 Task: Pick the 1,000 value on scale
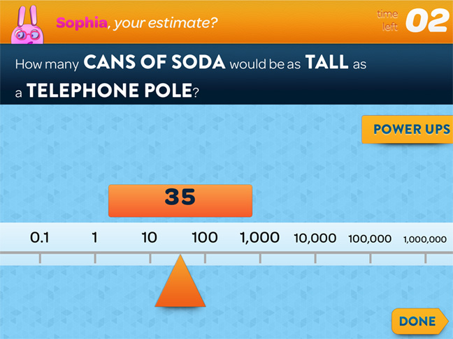coord(260,238)
